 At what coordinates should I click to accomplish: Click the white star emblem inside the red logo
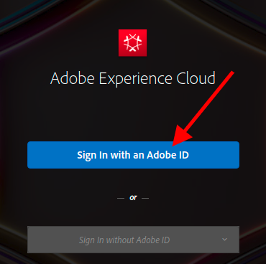132,43
